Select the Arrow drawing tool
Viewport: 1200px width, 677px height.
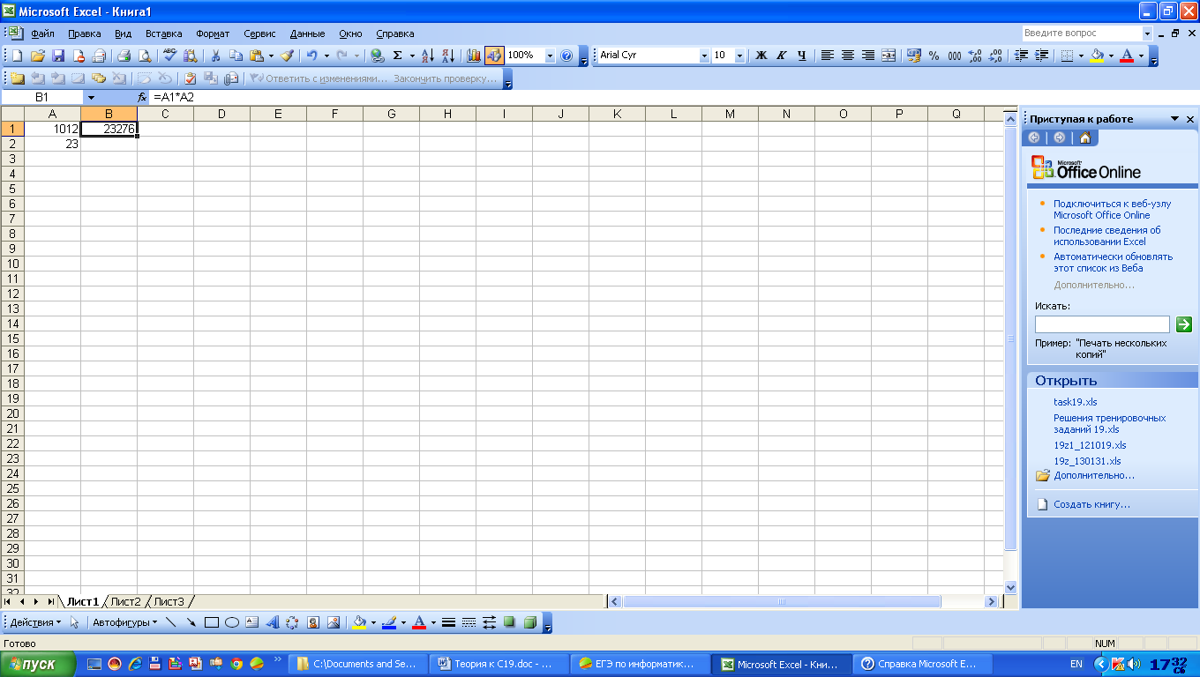(x=191, y=622)
